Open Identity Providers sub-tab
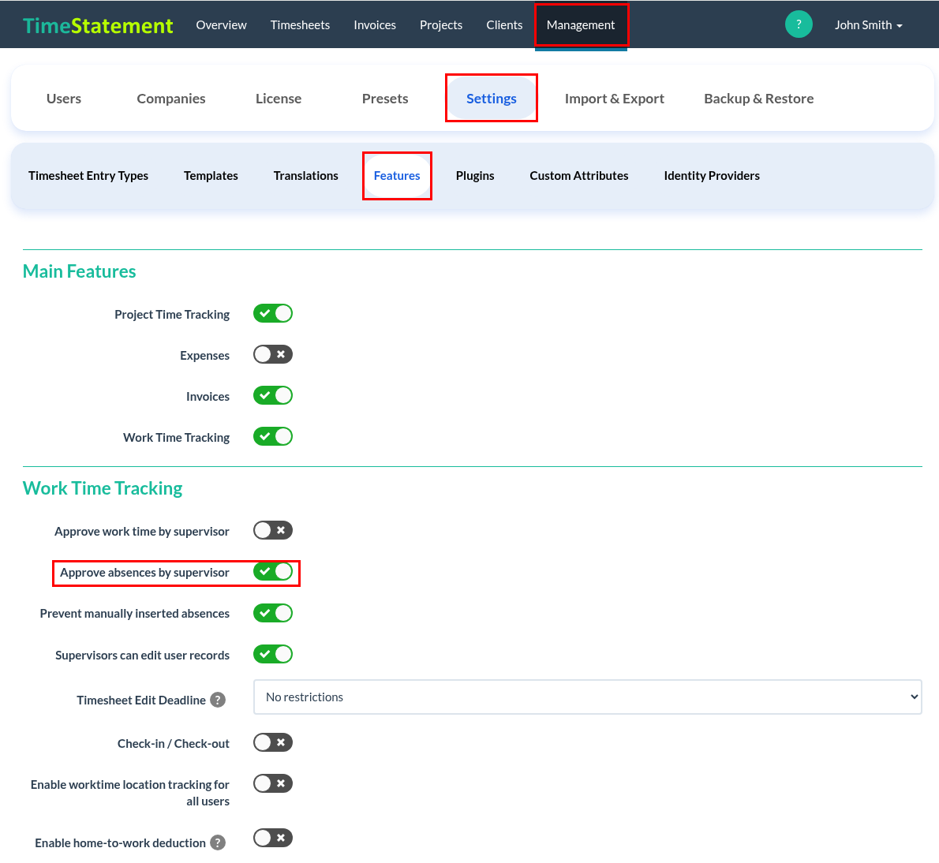This screenshot has height=863, width=939. tap(712, 176)
